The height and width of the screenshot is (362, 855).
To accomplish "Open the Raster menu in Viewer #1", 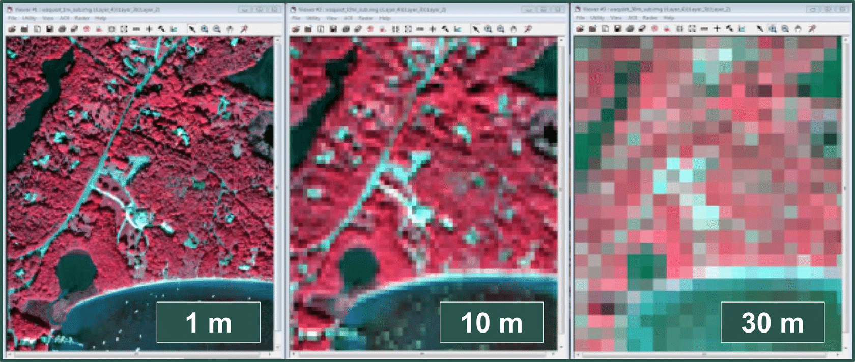I will [82, 18].
